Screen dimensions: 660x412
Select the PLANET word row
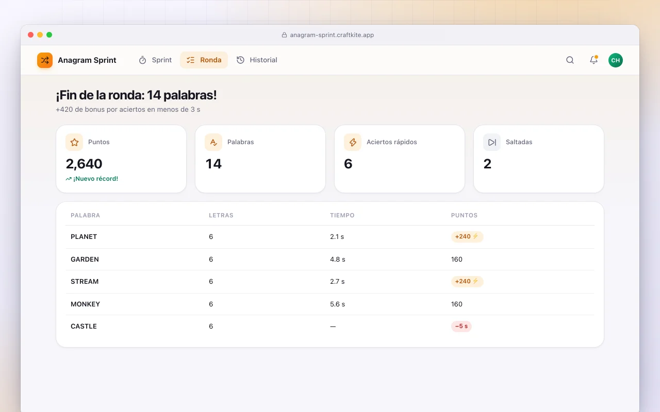pyautogui.click(x=330, y=237)
